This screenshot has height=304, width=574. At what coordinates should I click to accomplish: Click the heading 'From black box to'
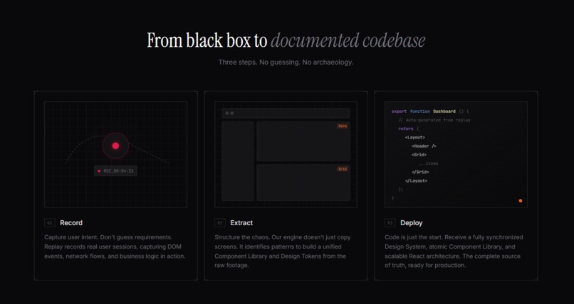[x=207, y=40]
